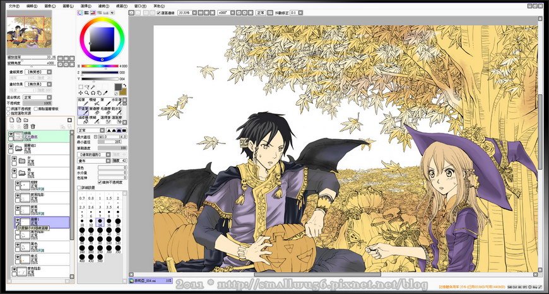Open the 抖動修正 stabilizer dropdown
This screenshot has width=549, height=294.
[295, 13]
